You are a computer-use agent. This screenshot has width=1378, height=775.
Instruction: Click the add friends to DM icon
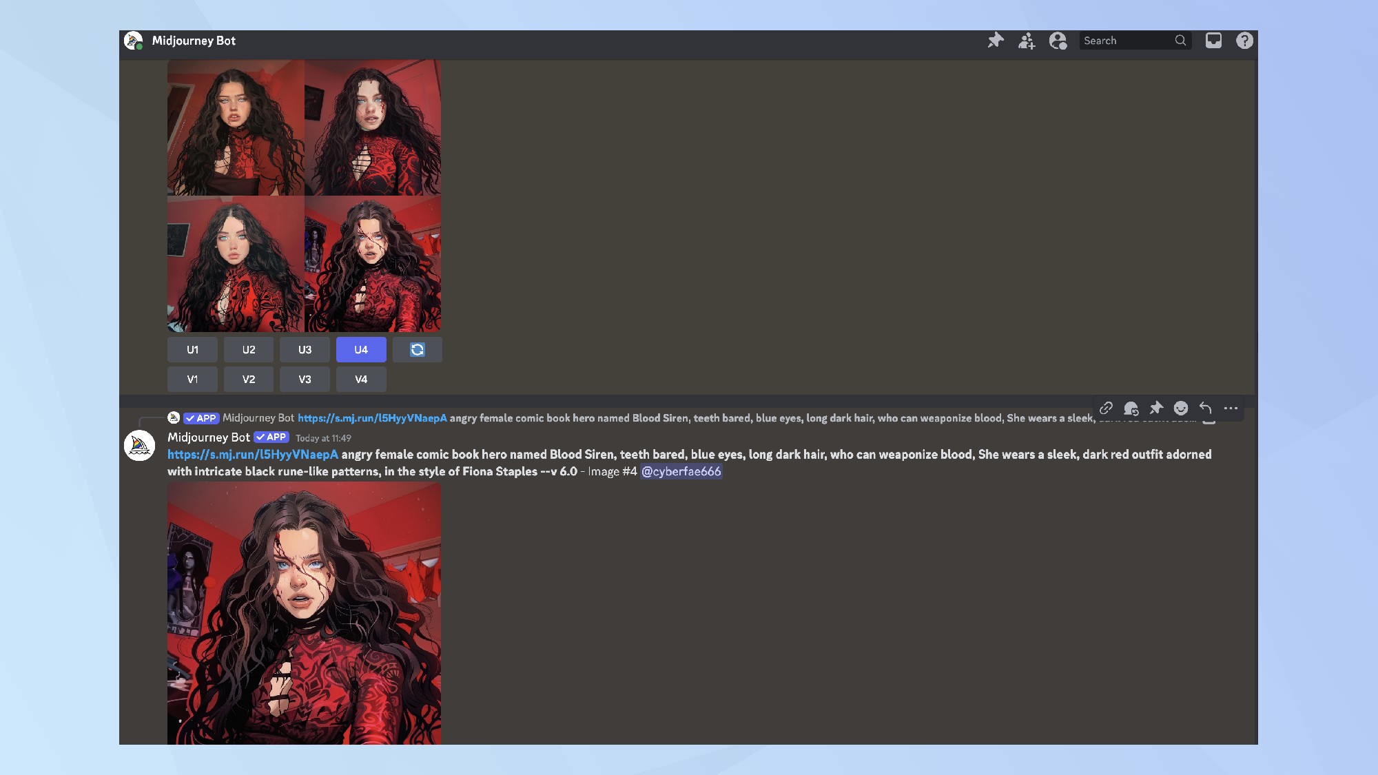tap(1027, 41)
